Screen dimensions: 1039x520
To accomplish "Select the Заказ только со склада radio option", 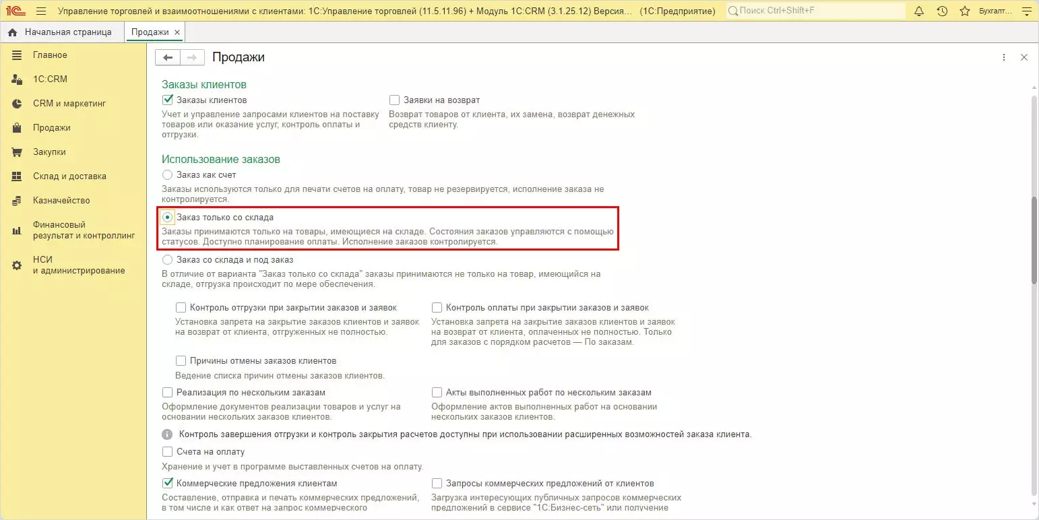I will tap(168, 218).
